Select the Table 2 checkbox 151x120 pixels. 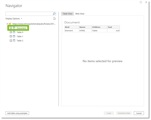[x=11, y=41]
